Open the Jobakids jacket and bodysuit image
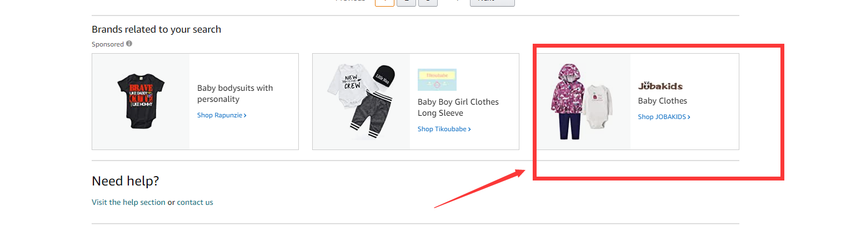 (x=583, y=102)
